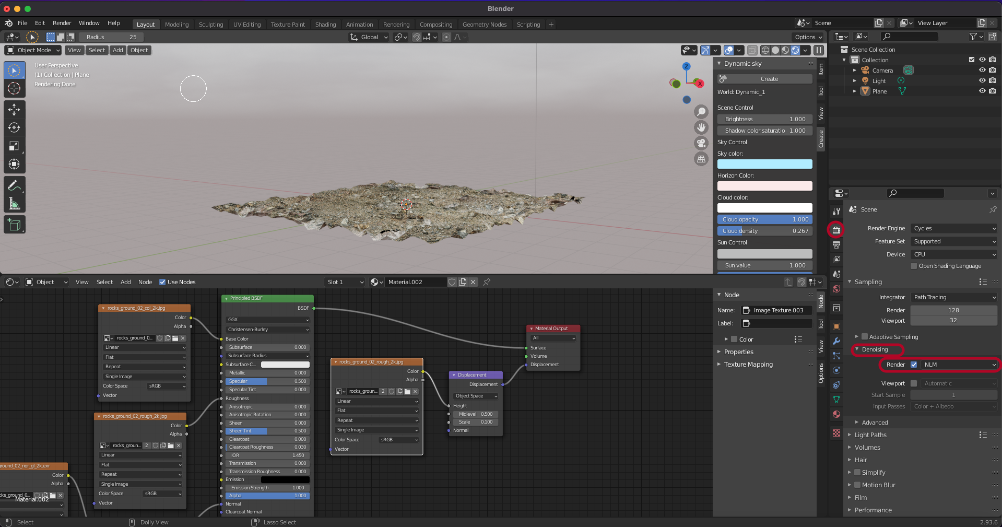Select the Rotate tool in viewport toolbar
The height and width of the screenshot is (527, 1002).
[x=14, y=127]
